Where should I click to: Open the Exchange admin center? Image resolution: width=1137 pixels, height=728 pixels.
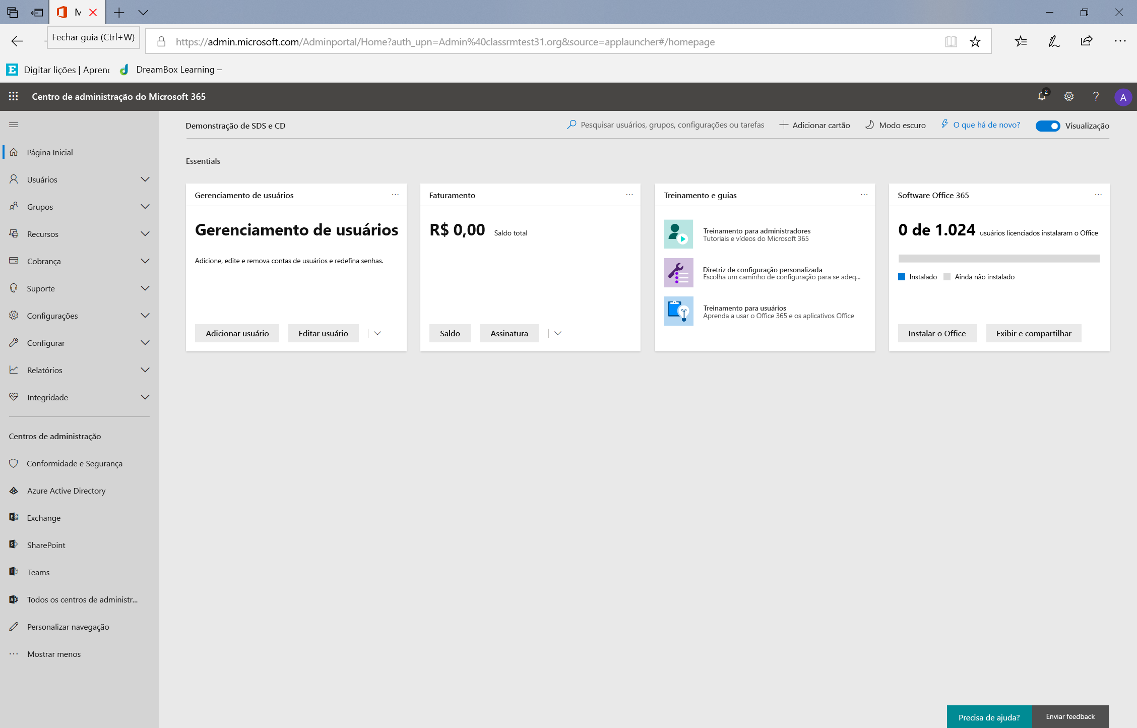point(43,518)
